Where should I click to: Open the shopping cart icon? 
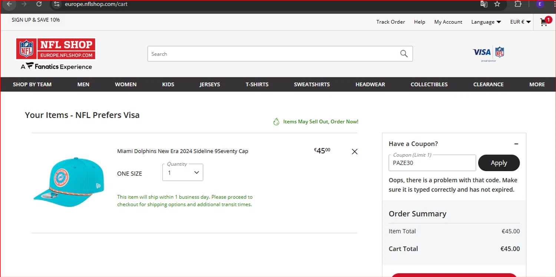pyautogui.click(x=544, y=22)
